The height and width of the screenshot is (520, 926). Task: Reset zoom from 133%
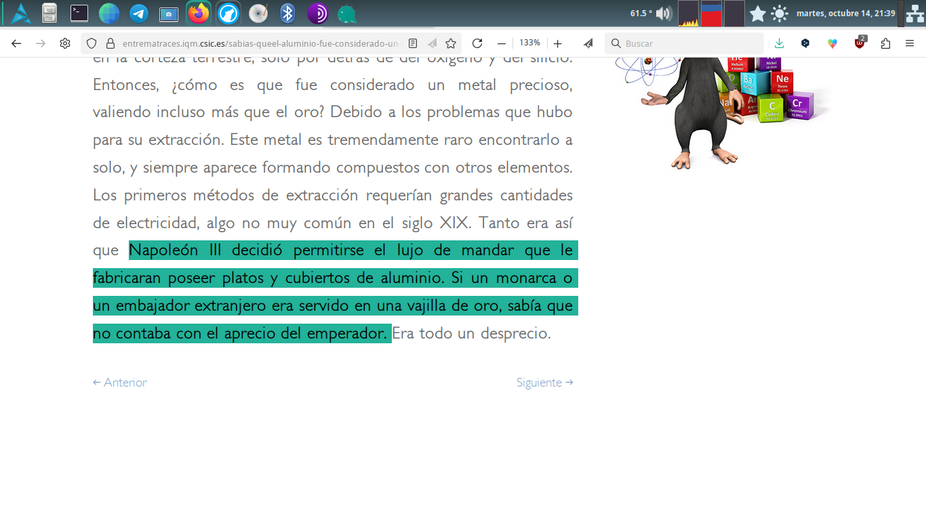click(529, 43)
